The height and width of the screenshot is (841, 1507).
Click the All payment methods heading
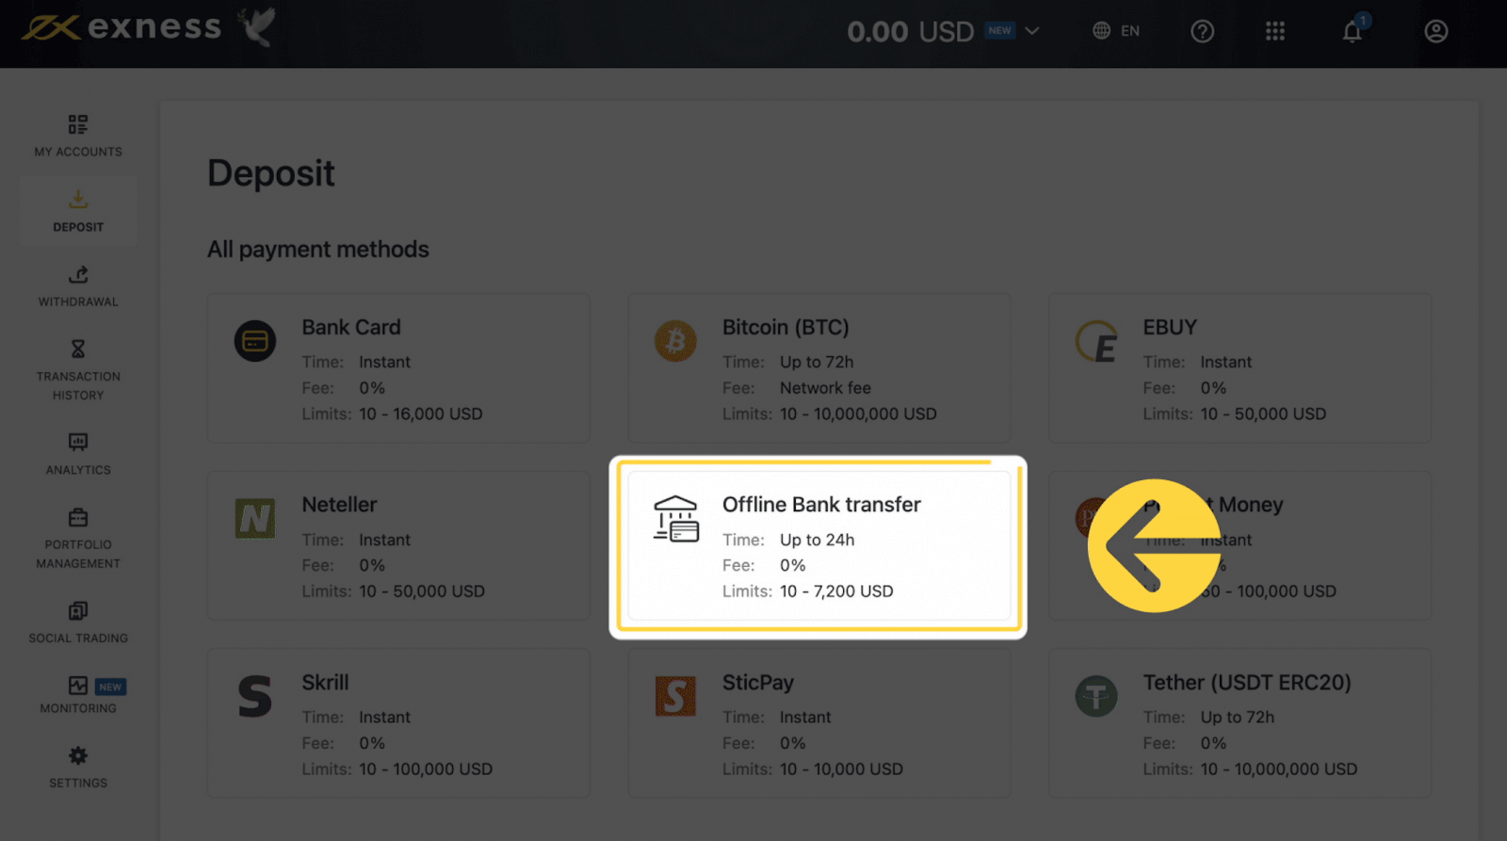(x=318, y=250)
